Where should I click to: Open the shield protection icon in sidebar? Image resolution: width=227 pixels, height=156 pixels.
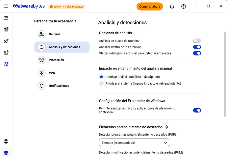pos(6,65)
